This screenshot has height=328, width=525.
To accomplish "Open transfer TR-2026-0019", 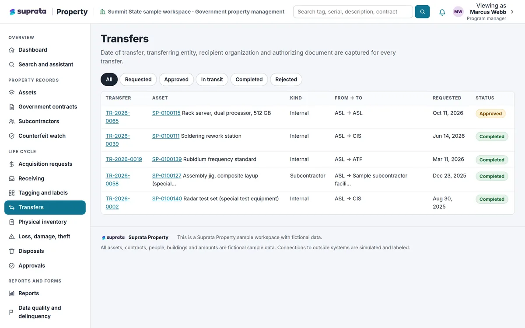I will tap(124, 159).
